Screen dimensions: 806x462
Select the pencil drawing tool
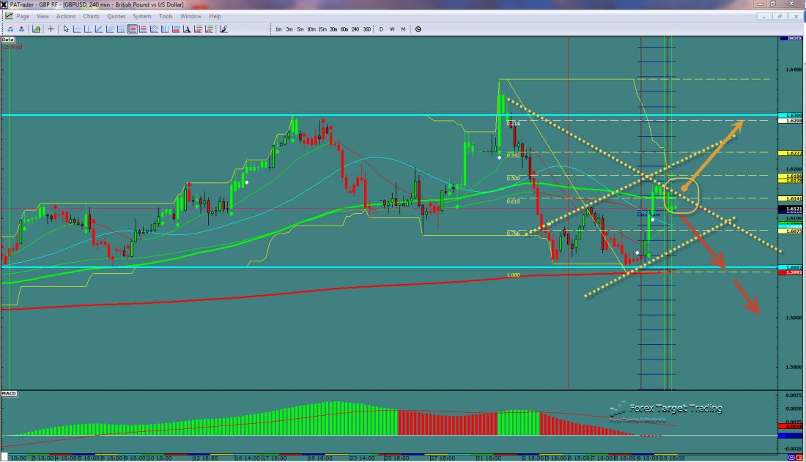coord(223,29)
